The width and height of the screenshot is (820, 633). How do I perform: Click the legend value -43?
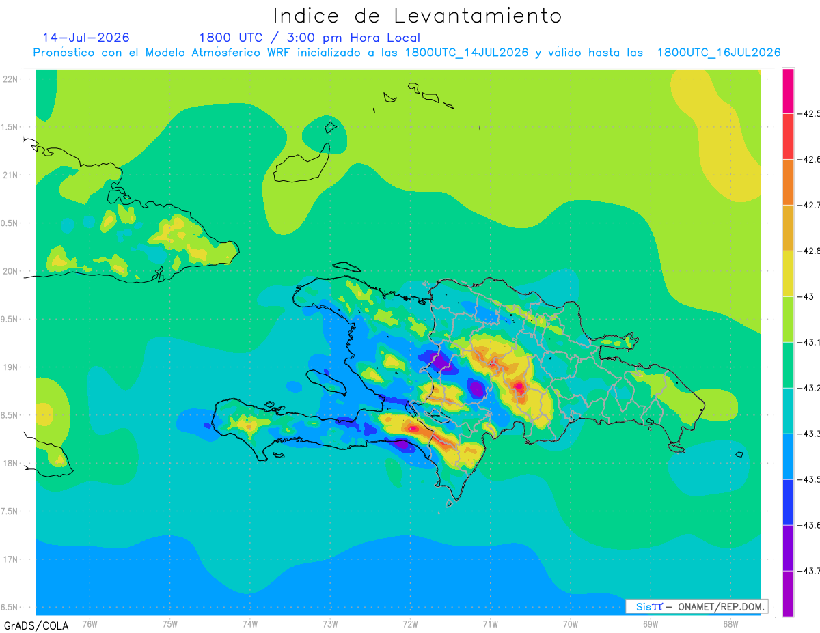[807, 296]
